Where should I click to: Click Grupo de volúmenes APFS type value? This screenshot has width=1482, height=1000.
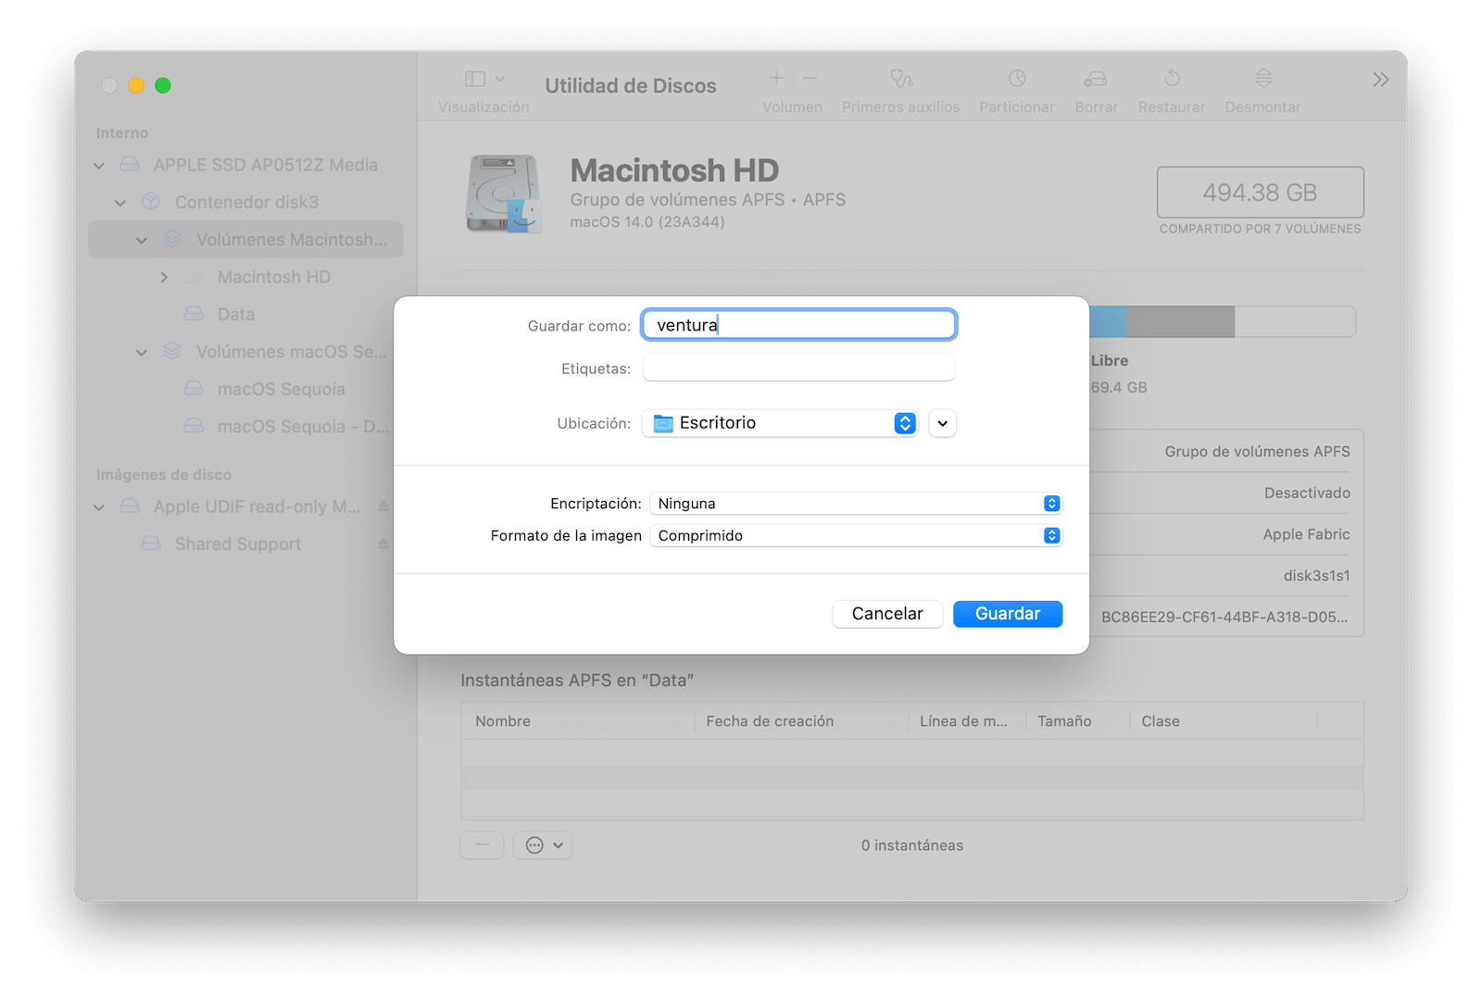(x=1257, y=452)
